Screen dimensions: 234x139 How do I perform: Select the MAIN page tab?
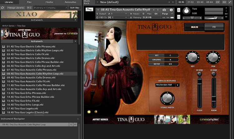coord(195,27)
